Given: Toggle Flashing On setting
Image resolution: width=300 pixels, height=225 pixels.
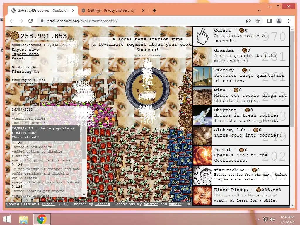Looking at the screenshot, I should [25, 71].
